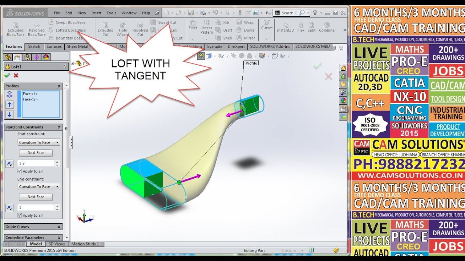Open the Insert menu
This screenshot has height=261, width=465.
96,13
